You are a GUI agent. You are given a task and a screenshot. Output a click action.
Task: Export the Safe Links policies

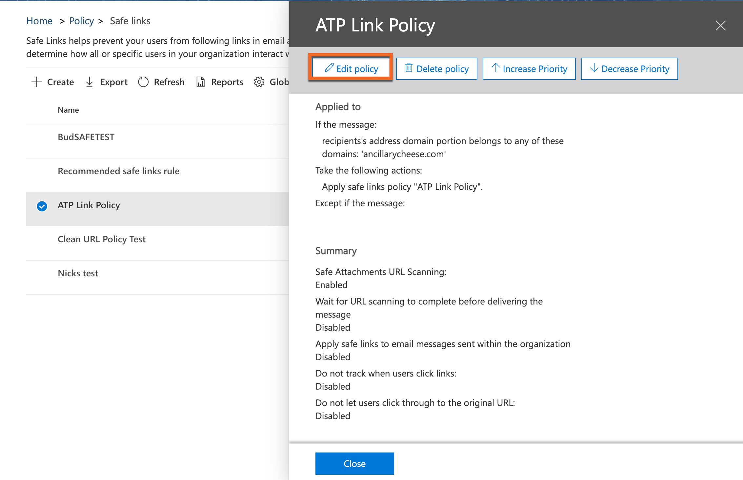point(106,82)
